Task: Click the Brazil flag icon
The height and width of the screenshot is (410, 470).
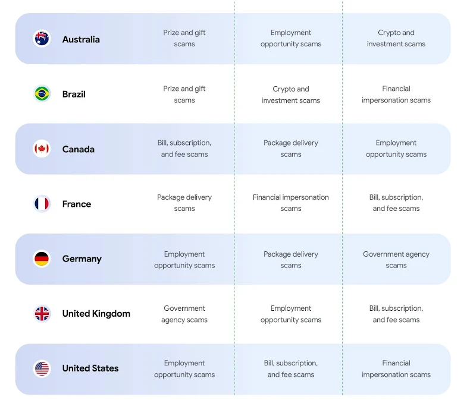Action: tap(42, 94)
